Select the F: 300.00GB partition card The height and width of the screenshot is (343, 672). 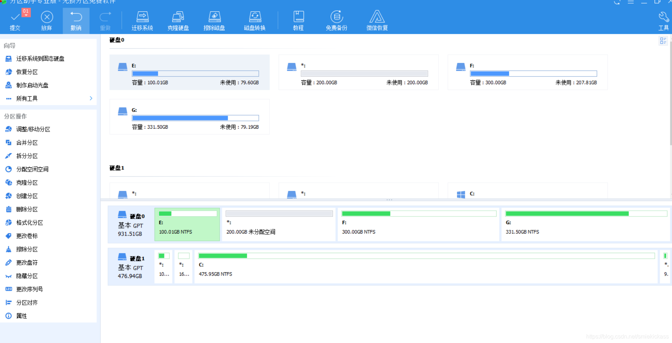tap(527, 72)
